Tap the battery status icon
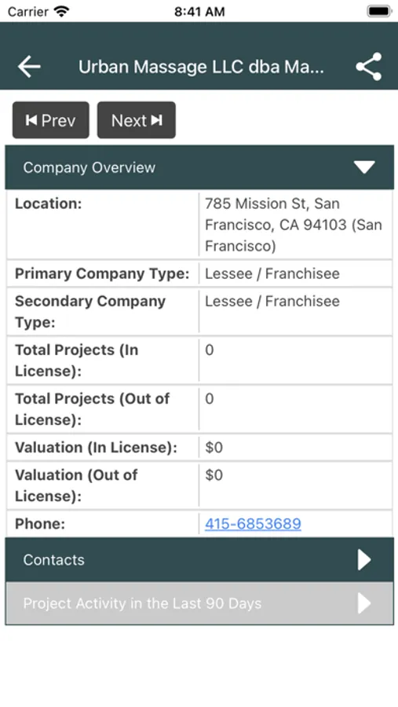398x707 pixels. [379, 11]
